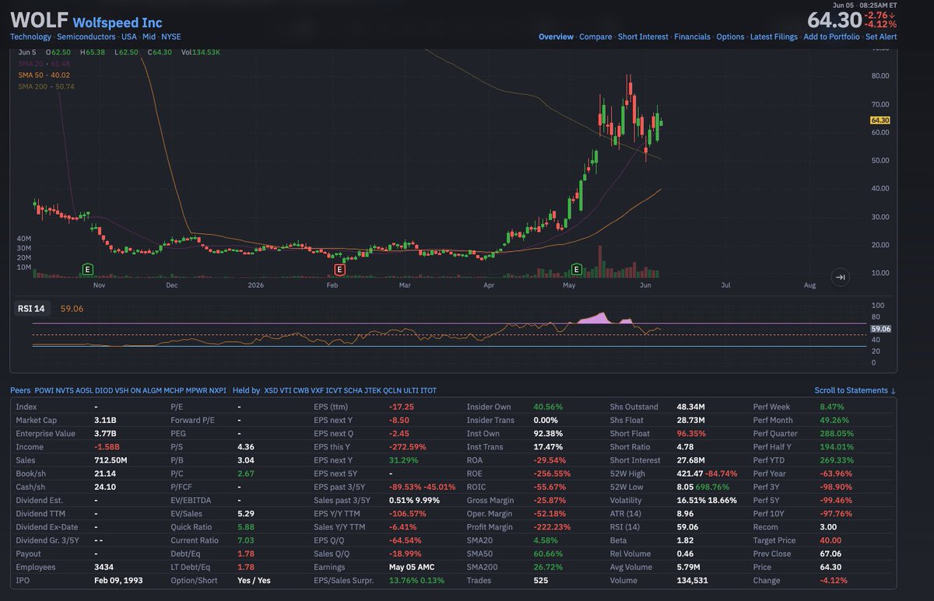Open holding fund ICVT
Viewport: 934px width, 601px height.
[334, 390]
